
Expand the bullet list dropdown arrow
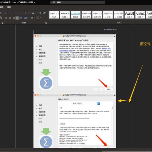9,13
